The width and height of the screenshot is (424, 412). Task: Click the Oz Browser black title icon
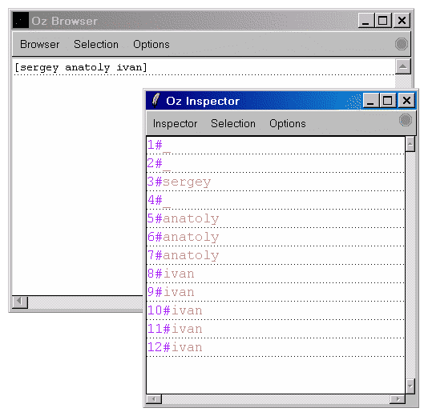21,20
